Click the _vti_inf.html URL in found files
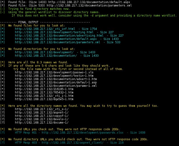 tap(45, 29)
